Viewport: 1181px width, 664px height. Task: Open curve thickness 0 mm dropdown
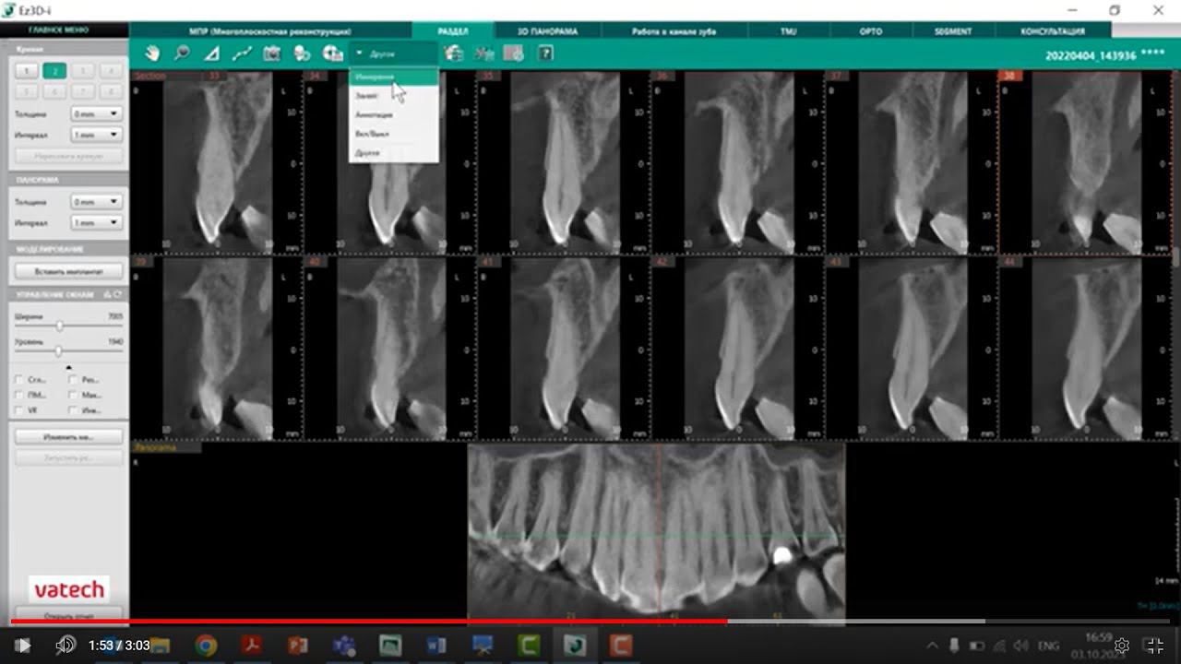pyautogui.click(x=97, y=114)
